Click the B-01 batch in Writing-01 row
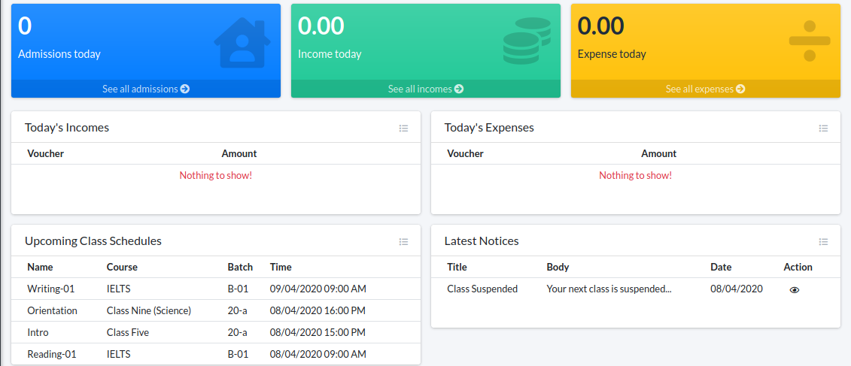 [238, 289]
